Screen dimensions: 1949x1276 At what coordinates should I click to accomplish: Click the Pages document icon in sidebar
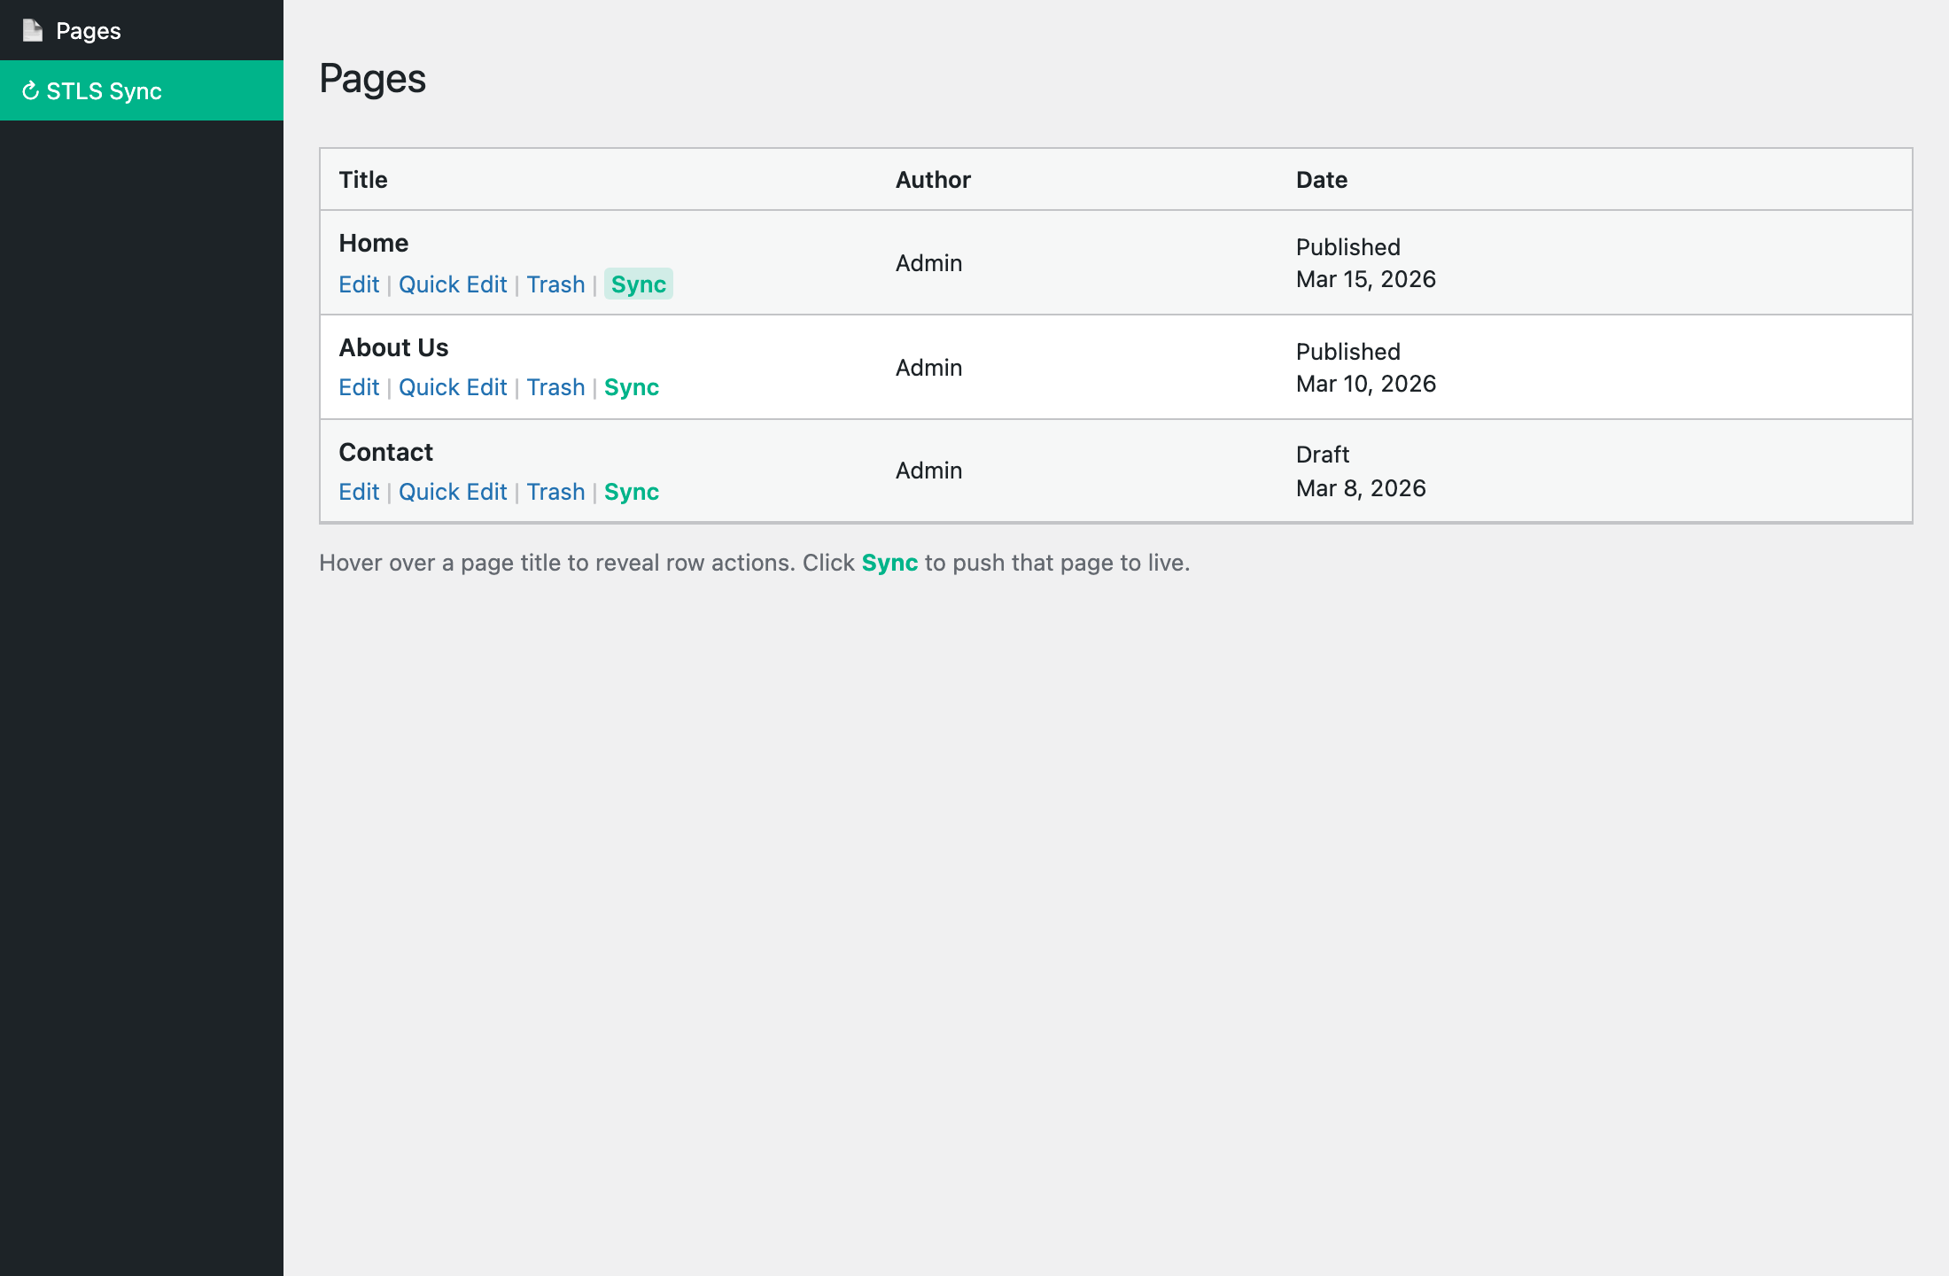33,30
